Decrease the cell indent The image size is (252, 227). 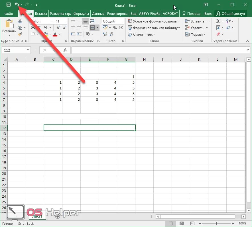pyautogui.click(x=73, y=34)
